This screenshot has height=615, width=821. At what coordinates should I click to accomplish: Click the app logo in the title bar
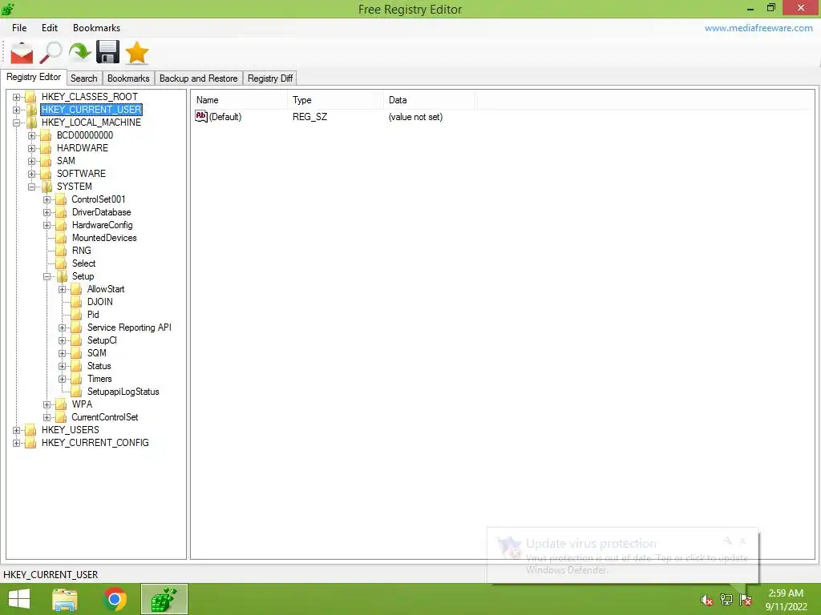click(x=8, y=9)
